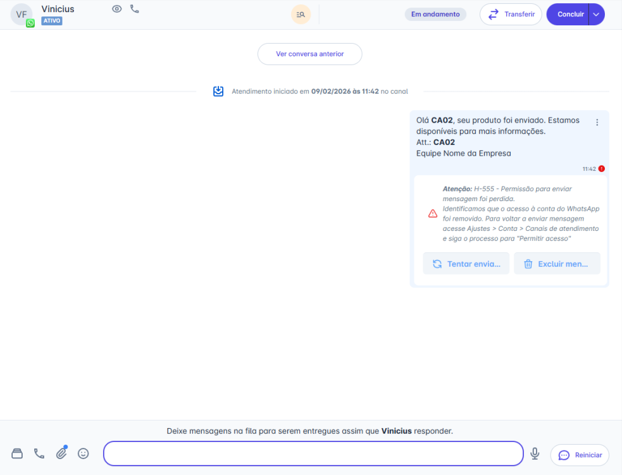Open the three-dot menu on the message
622x475 pixels.
(x=597, y=122)
